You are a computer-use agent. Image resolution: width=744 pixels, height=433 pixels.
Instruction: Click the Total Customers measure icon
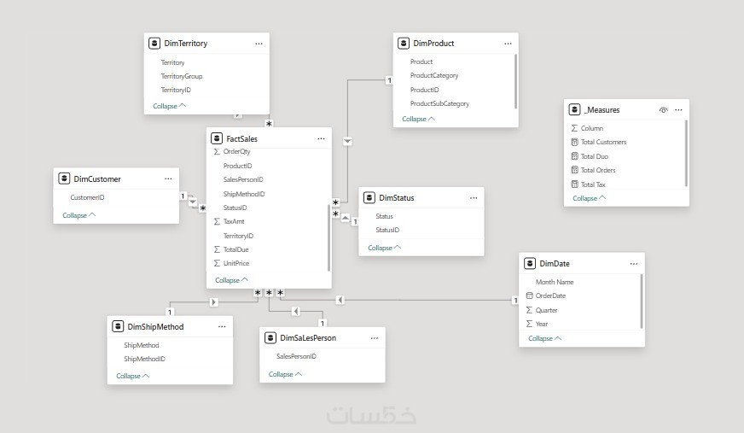click(574, 143)
